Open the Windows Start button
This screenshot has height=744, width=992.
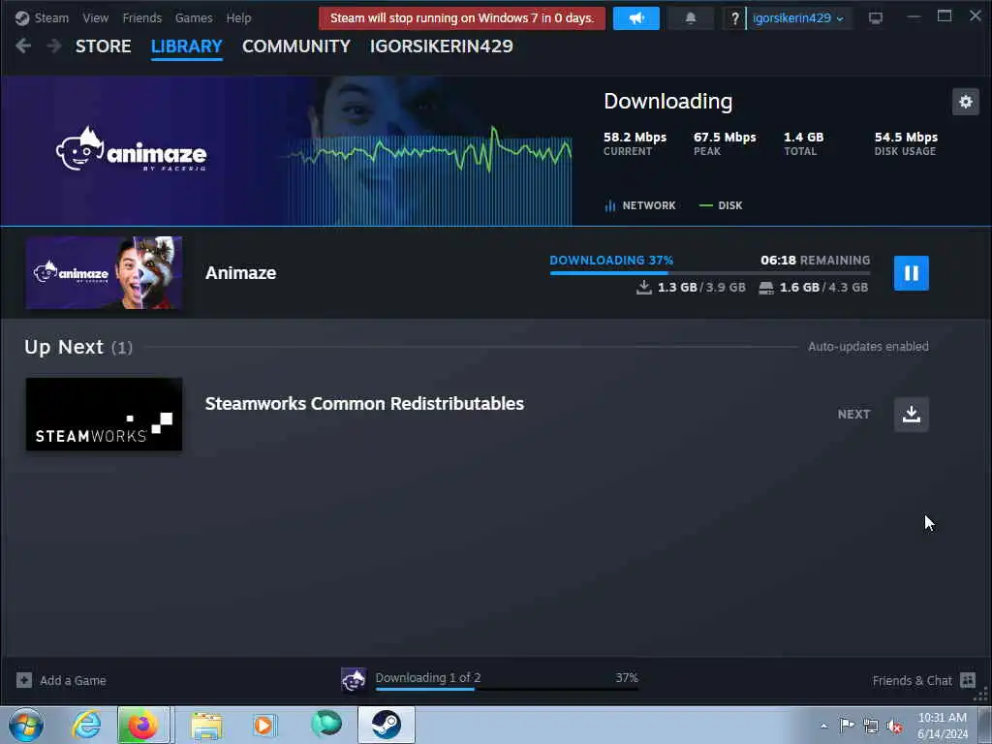point(26,725)
